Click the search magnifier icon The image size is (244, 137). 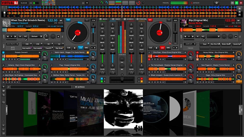point(8,87)
